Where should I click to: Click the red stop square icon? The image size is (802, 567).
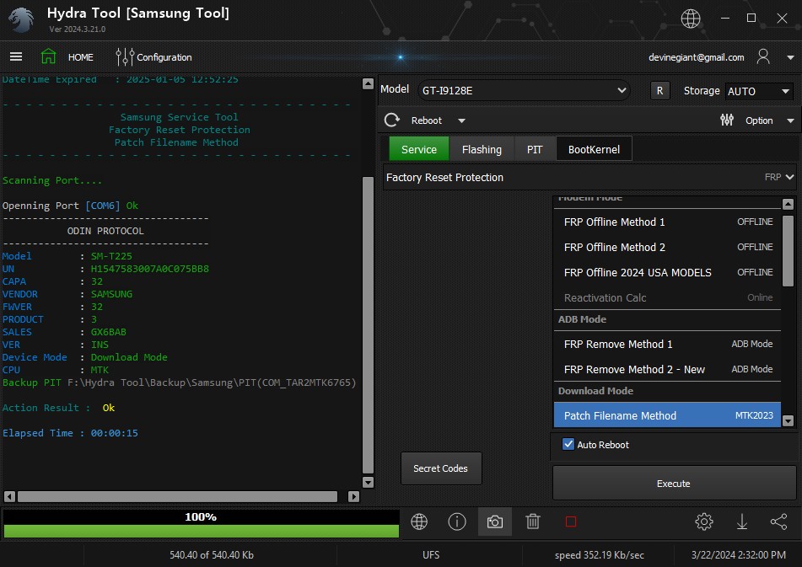click(571, 522)
